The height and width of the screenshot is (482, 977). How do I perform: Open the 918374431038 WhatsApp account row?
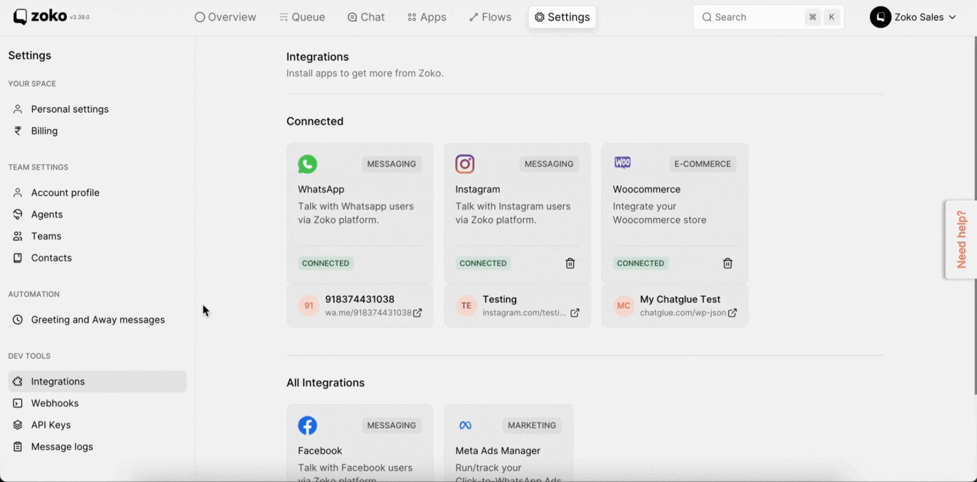(360, 306)
